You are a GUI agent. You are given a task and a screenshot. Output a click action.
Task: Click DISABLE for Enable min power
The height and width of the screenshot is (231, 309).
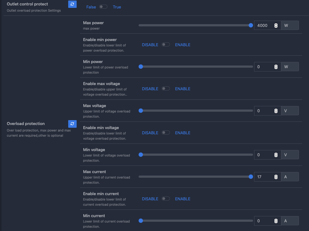pos(150,45)
